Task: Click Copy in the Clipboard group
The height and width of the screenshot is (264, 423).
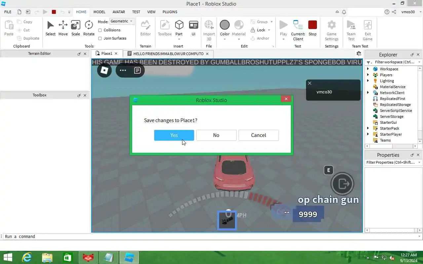Action: click(x=25, y=22)
